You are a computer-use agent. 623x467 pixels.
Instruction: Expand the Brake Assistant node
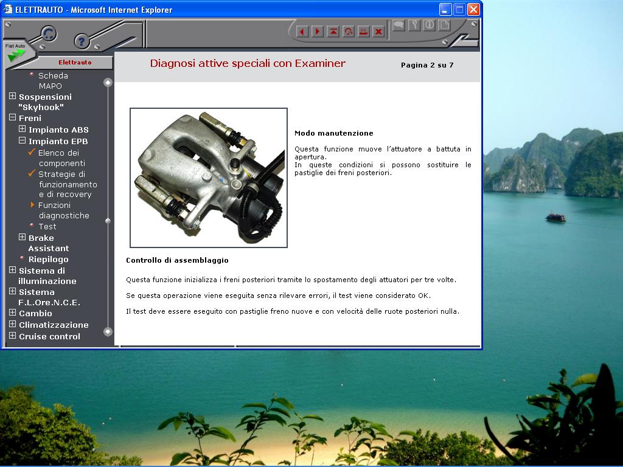click(x=23, y=237)
